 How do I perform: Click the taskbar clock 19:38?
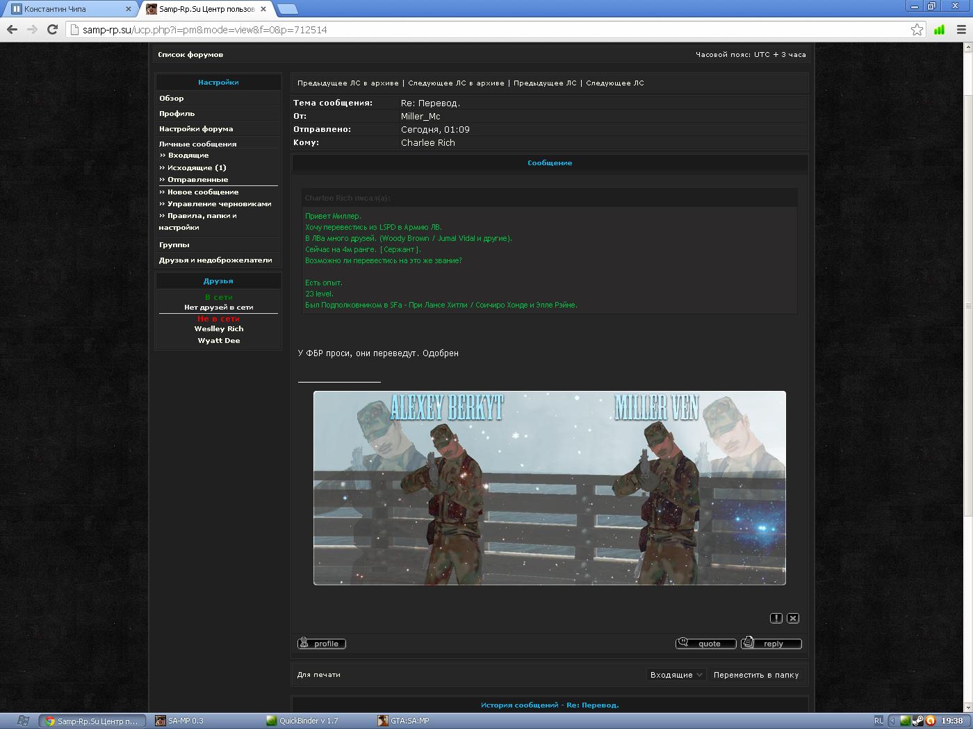[x=952, y=721]
